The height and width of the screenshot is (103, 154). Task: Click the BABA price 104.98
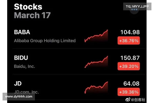130,32
